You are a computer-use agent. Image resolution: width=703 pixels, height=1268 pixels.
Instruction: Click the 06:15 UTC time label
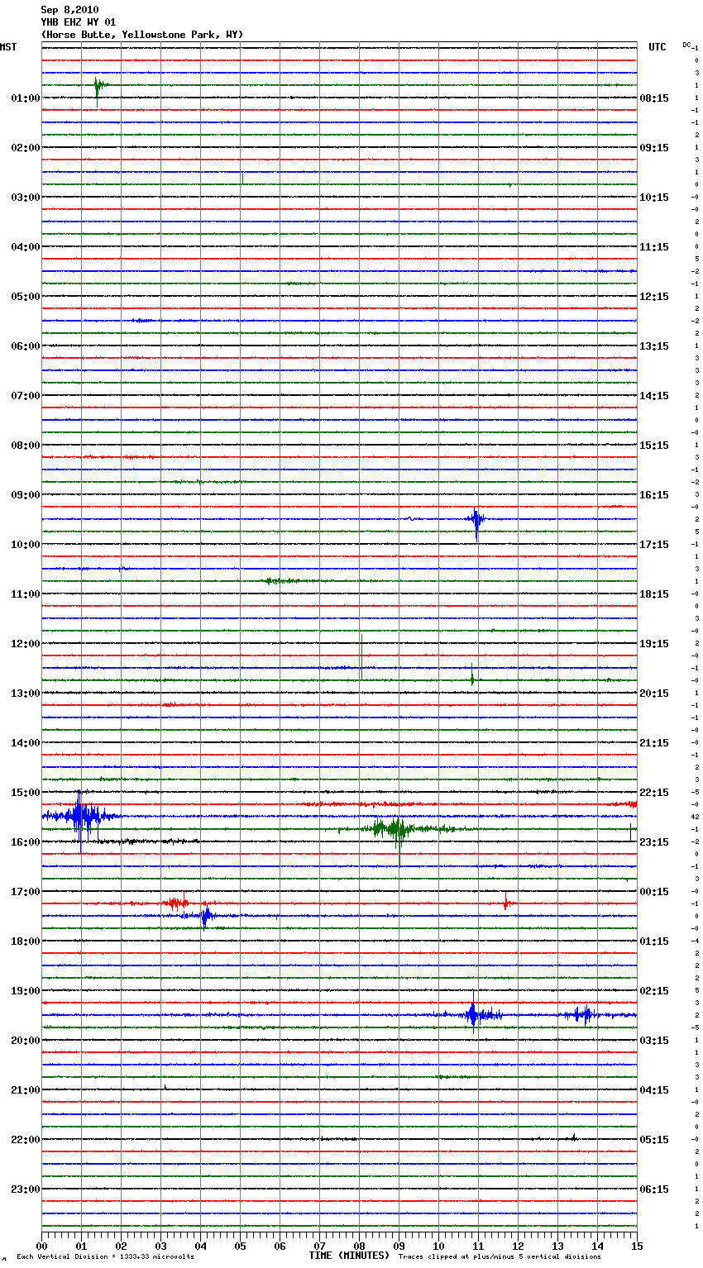pos(654,1189)
